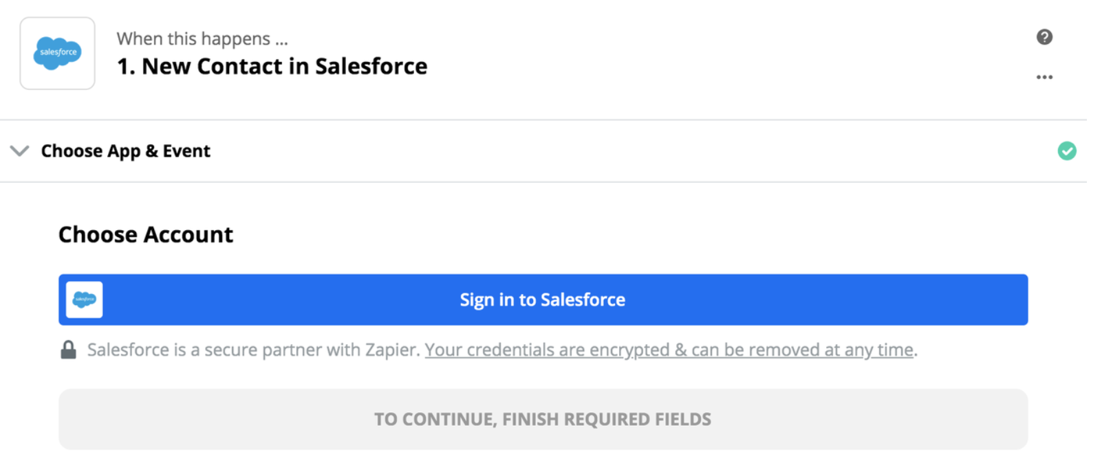
Task: Click the green checkmark status icon
Action: pyautogui.click(x=1066, y=151)
